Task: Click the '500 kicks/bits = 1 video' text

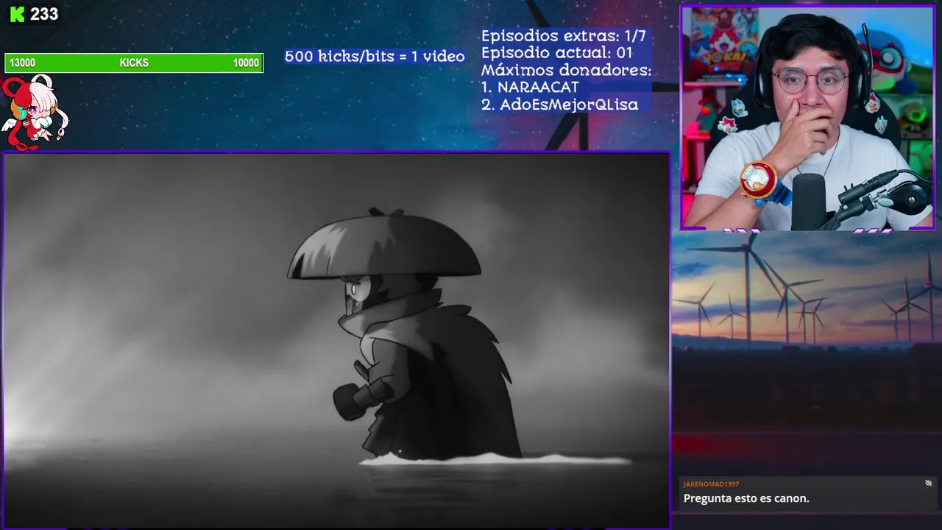Action: [375, 57]
